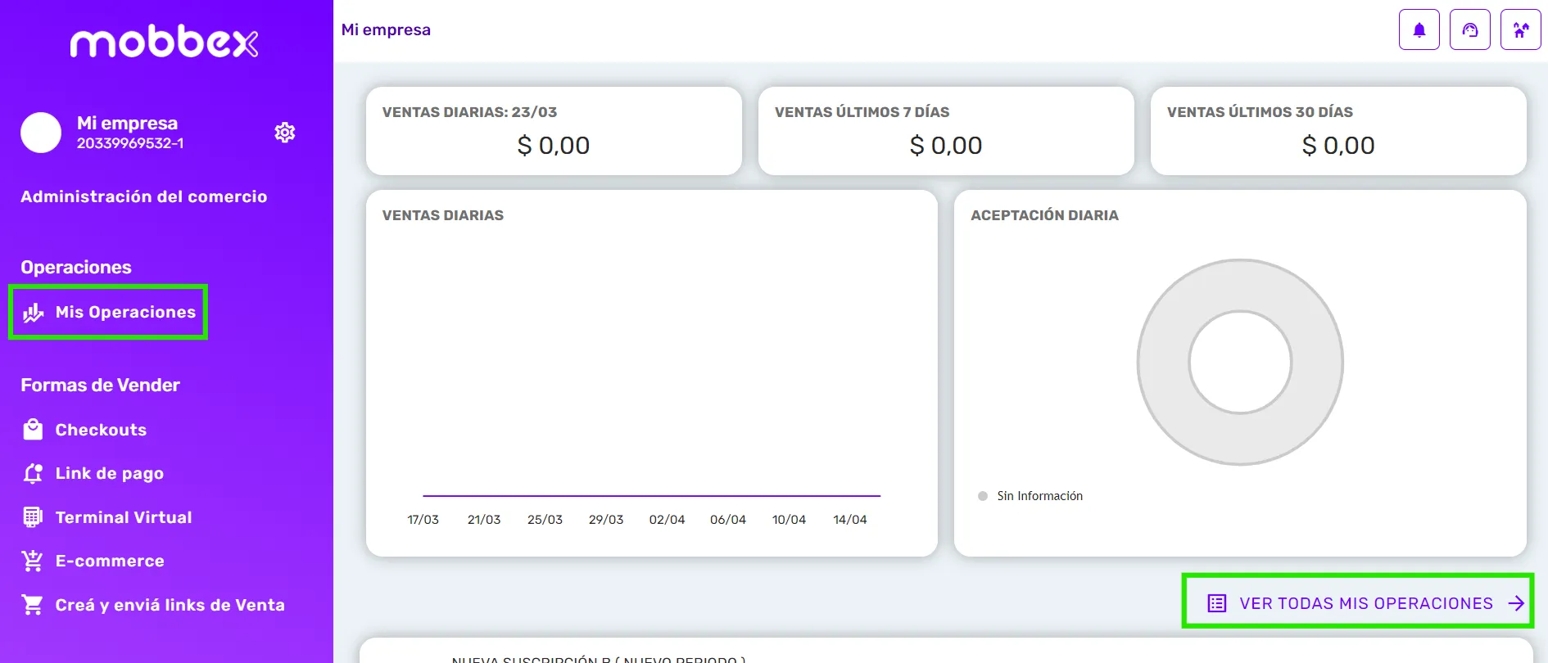Click the shopping bag icon beside Checkouts
Viewport: 1548px width, 663px height.
click(33, 430)
